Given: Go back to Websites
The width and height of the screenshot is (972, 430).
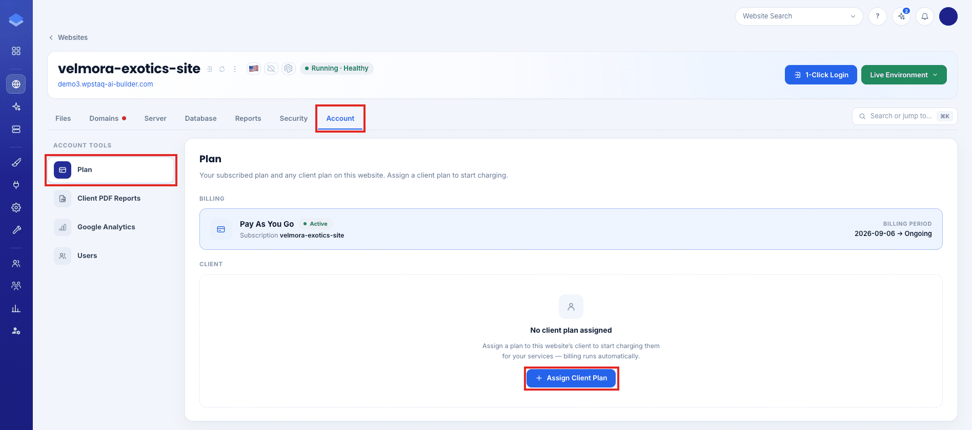Looking at the screenshot, I should click(x=68, y=37).
